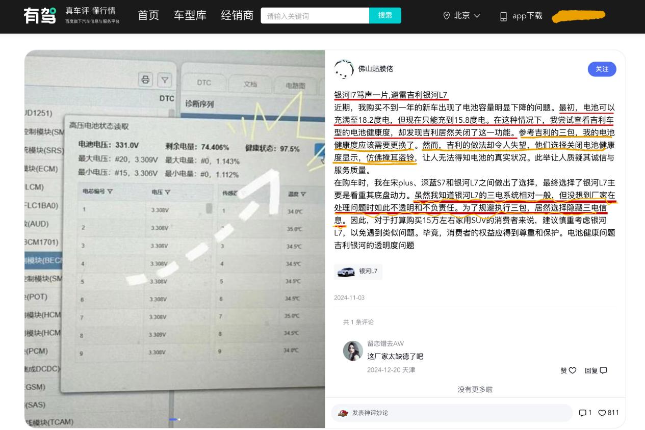Click the location pin icon beside 北京

447,16
